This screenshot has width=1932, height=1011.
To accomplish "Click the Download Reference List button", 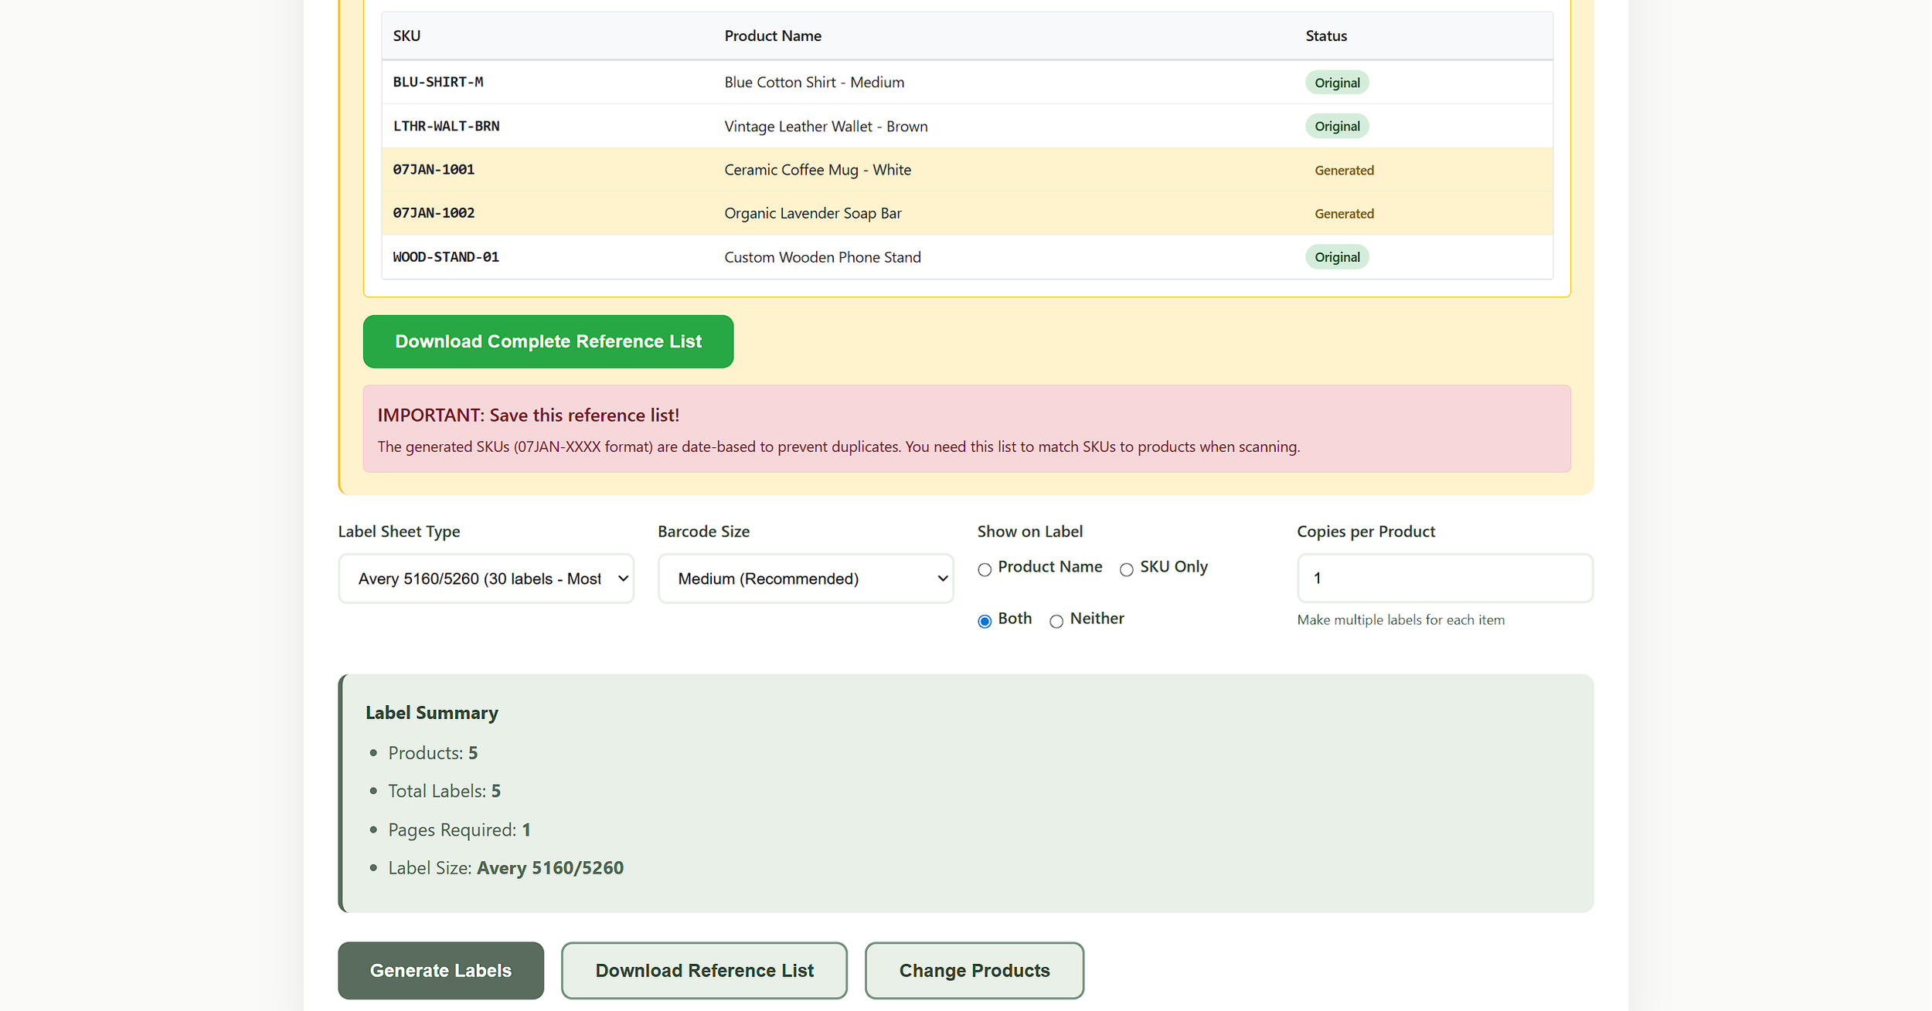I will coord(703,970).
